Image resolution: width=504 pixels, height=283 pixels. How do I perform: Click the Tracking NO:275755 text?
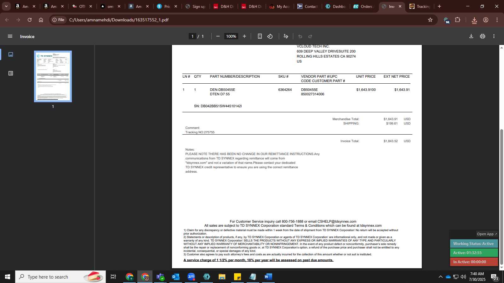[200, 132]
